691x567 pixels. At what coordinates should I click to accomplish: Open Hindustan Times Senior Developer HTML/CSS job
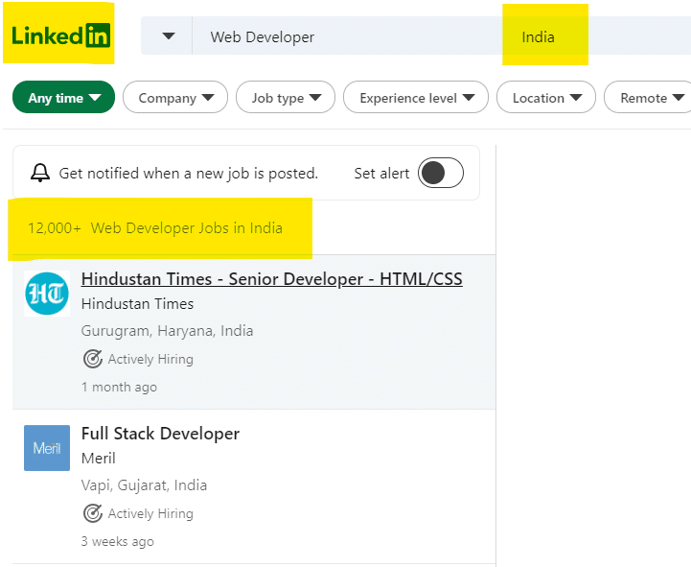(272, 279)
